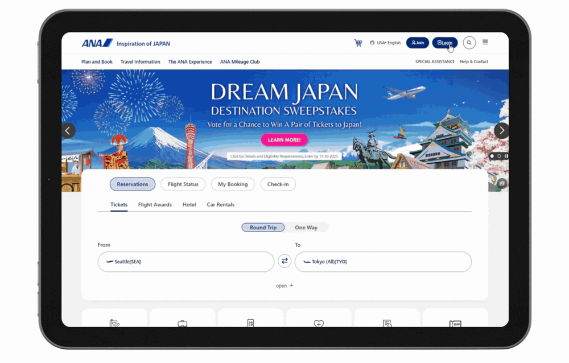Switch to the Flight Status tab

(x=183, y=184)
